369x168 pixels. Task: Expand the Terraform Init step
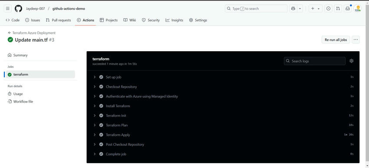[x=223, y=115]
